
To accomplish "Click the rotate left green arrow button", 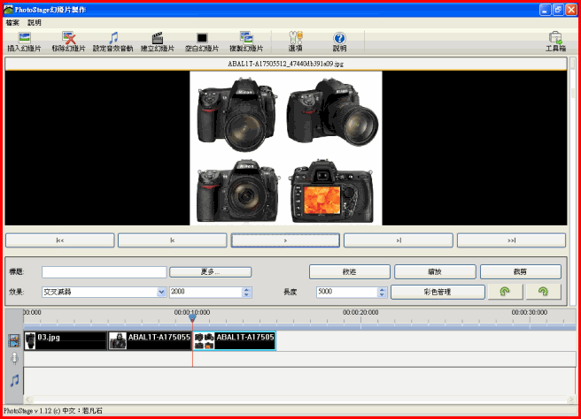I will click(x=505, y=292).
